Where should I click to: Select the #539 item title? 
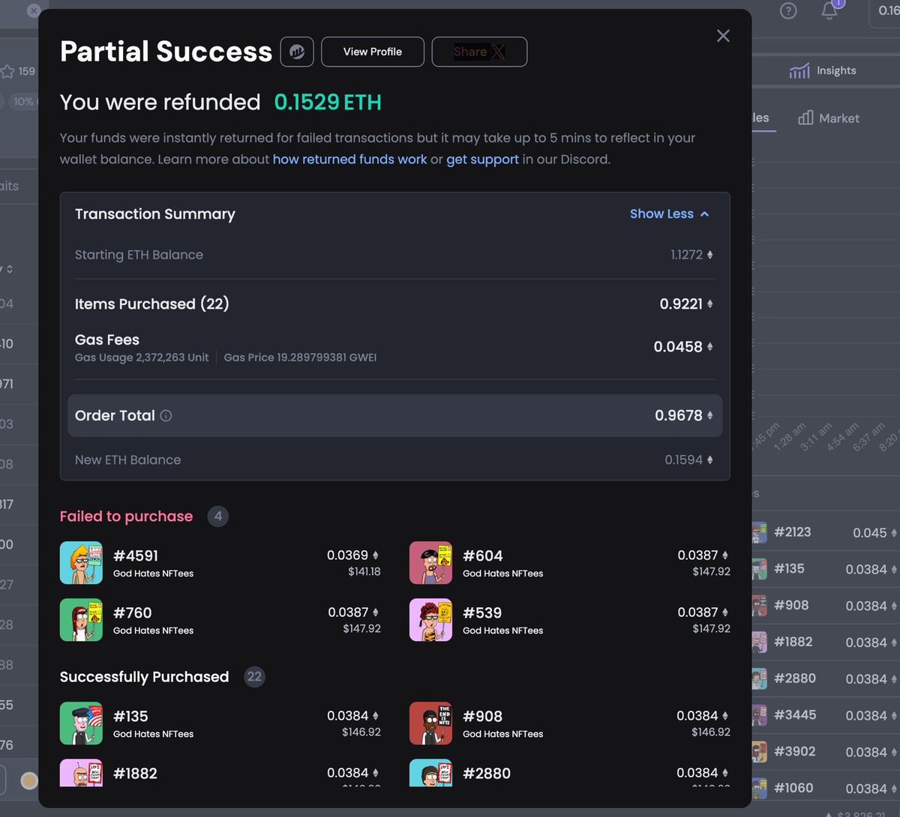click(482, 613)
